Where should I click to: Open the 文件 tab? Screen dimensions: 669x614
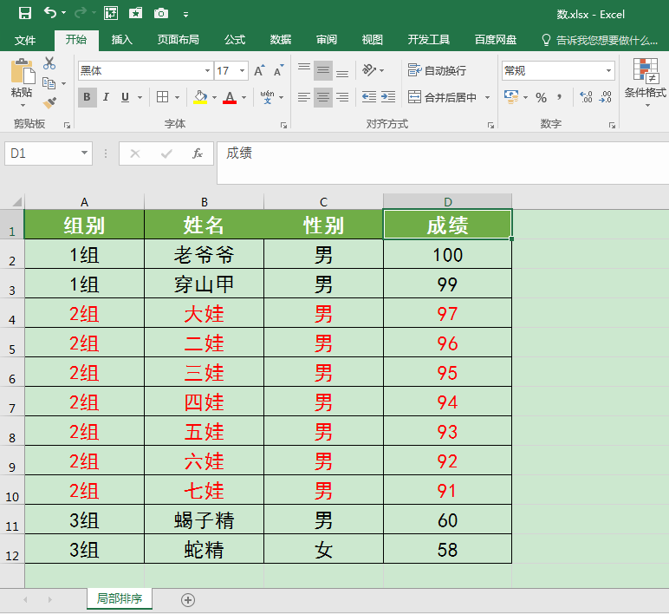(25, 41)
